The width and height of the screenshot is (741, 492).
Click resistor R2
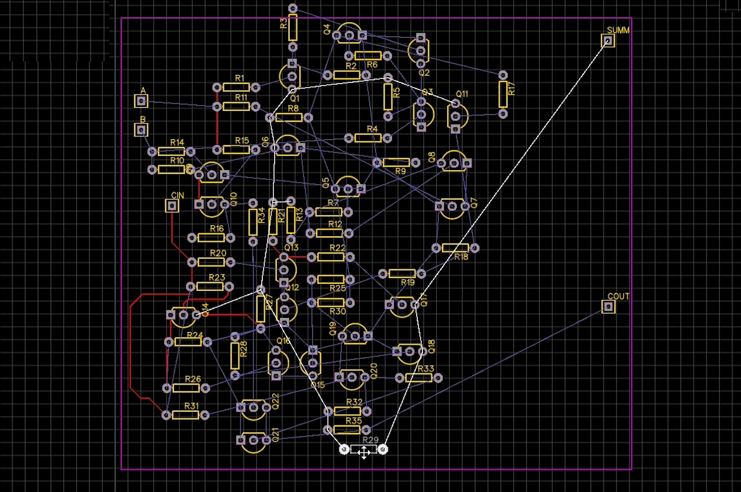pyautogui.click(x=347, y=75)
